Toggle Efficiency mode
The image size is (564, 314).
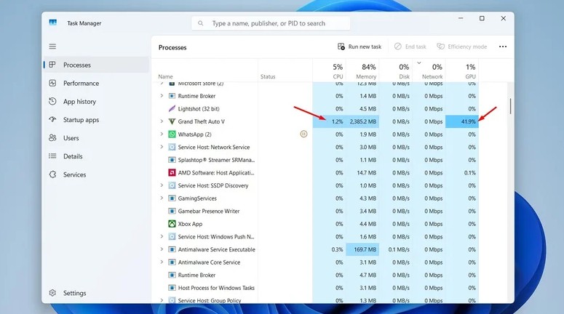pyautogui.click(x=461, y=47)
